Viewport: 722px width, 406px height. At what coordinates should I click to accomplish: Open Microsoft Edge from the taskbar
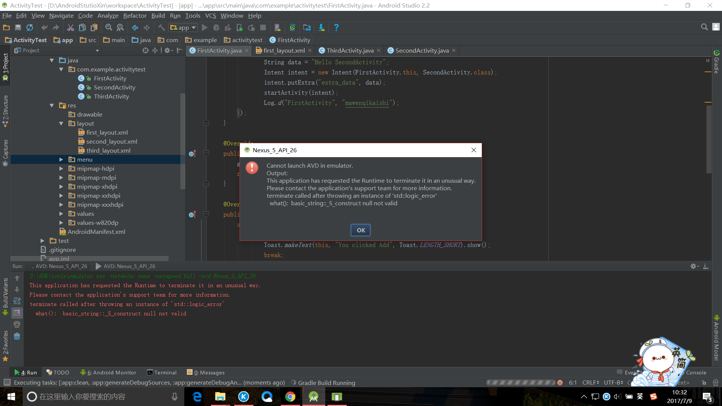tap(197, 397)
